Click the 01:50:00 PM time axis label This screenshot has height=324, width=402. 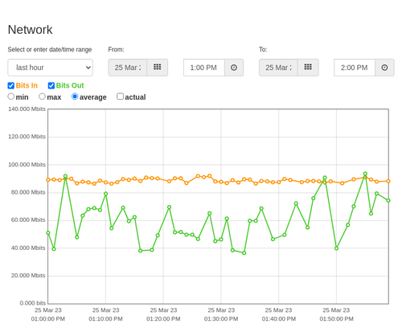point(336,319)
